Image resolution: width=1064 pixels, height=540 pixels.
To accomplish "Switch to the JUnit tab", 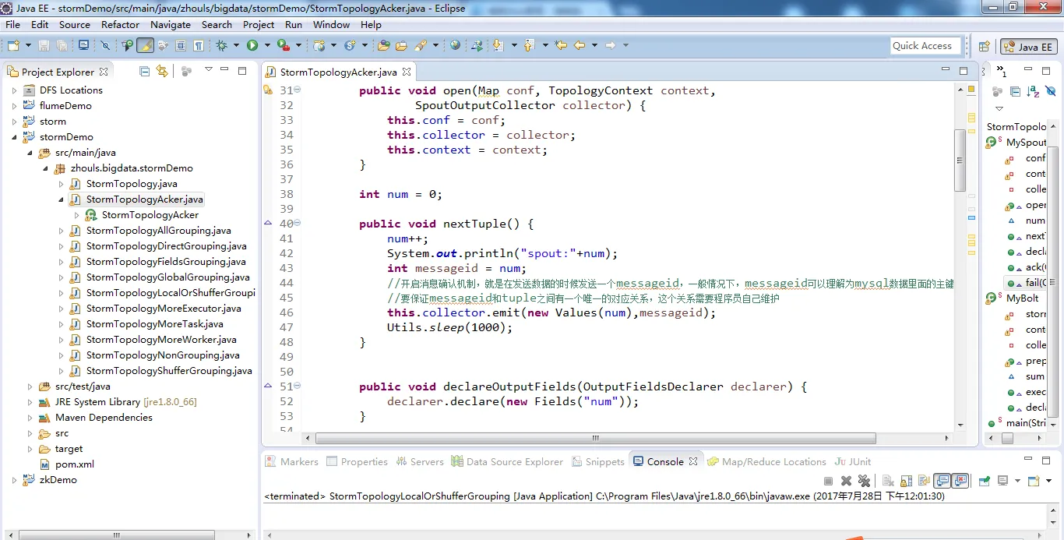I will (853, 461).
